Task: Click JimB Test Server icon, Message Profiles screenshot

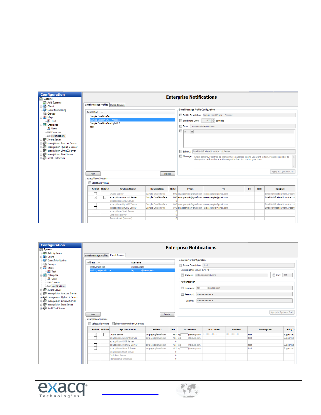Action: [45, 158]
